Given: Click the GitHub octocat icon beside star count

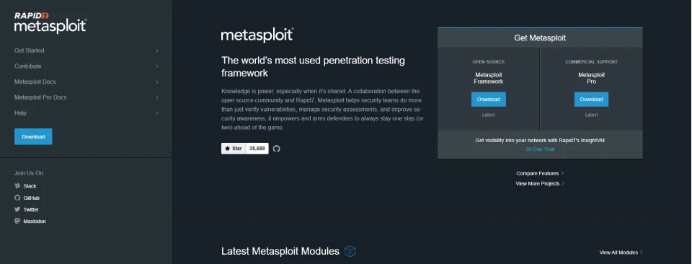Looking at the screenshot, I should (x=276, y=149).
